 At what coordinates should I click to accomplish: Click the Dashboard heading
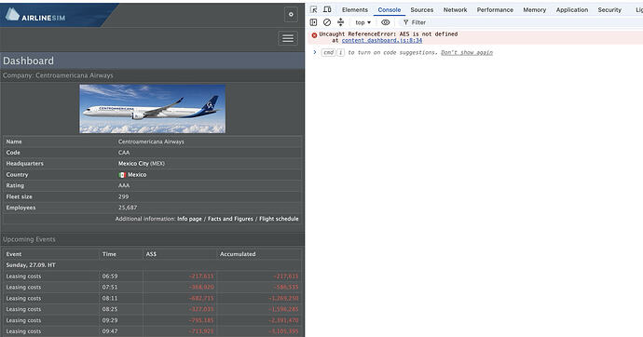(28, 61)
